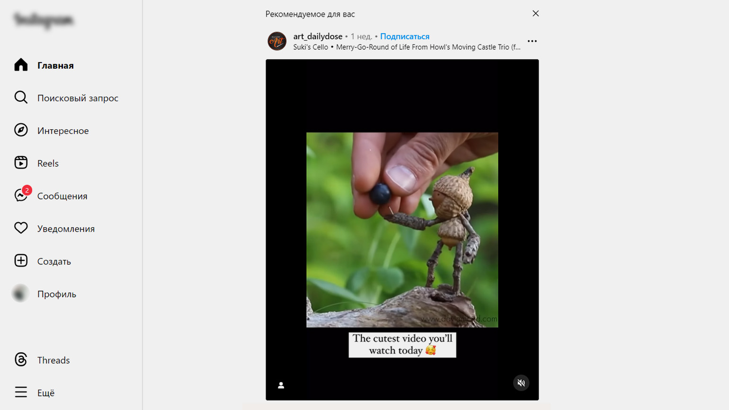Image resolution: width=729 pixels, height=410 pixels.
Task: Click the art_dailydose profile avatar
Action: (x=277, y=41)
